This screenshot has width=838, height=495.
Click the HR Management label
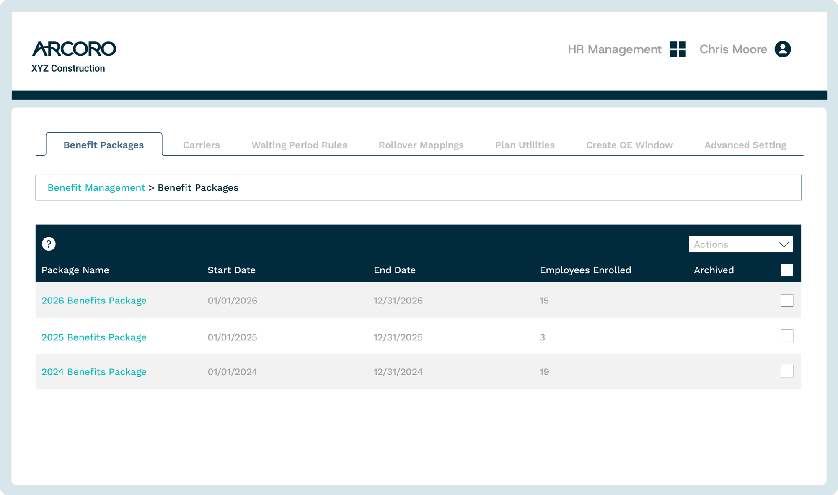pos(614,49)
